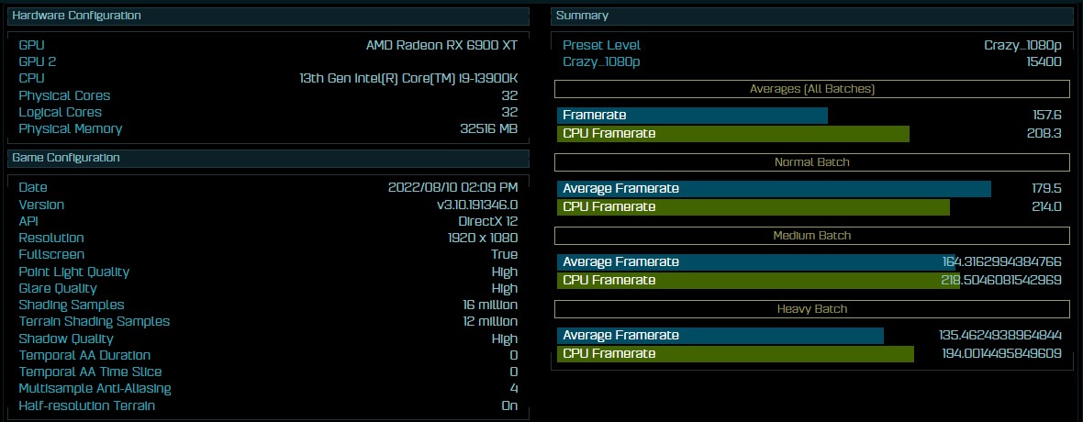The width and height of the screenshot is (1083, 422).
Task: Click the green CPU Framerate bar under Averages
Action: [x=732, y=134]
